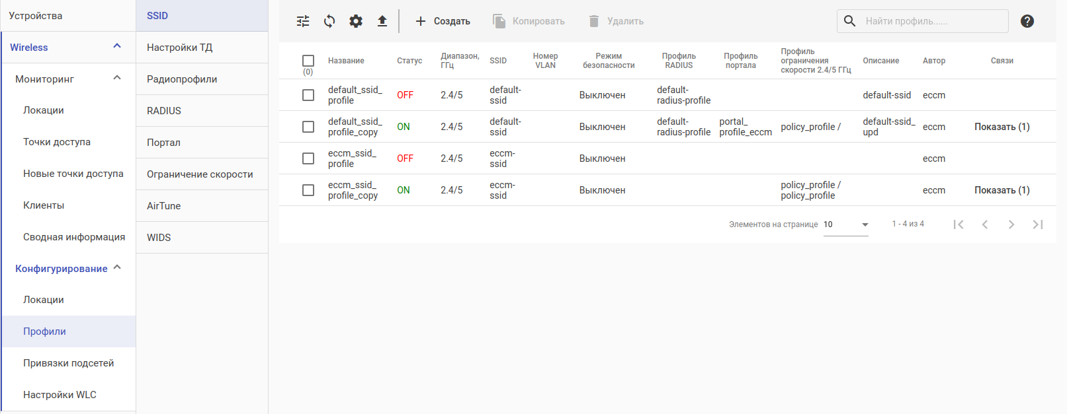Collapse the Мониторинг group
The image size is (1067, 414).
coord(117,78)
